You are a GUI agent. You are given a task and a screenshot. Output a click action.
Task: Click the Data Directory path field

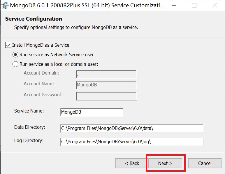[132, 128]
